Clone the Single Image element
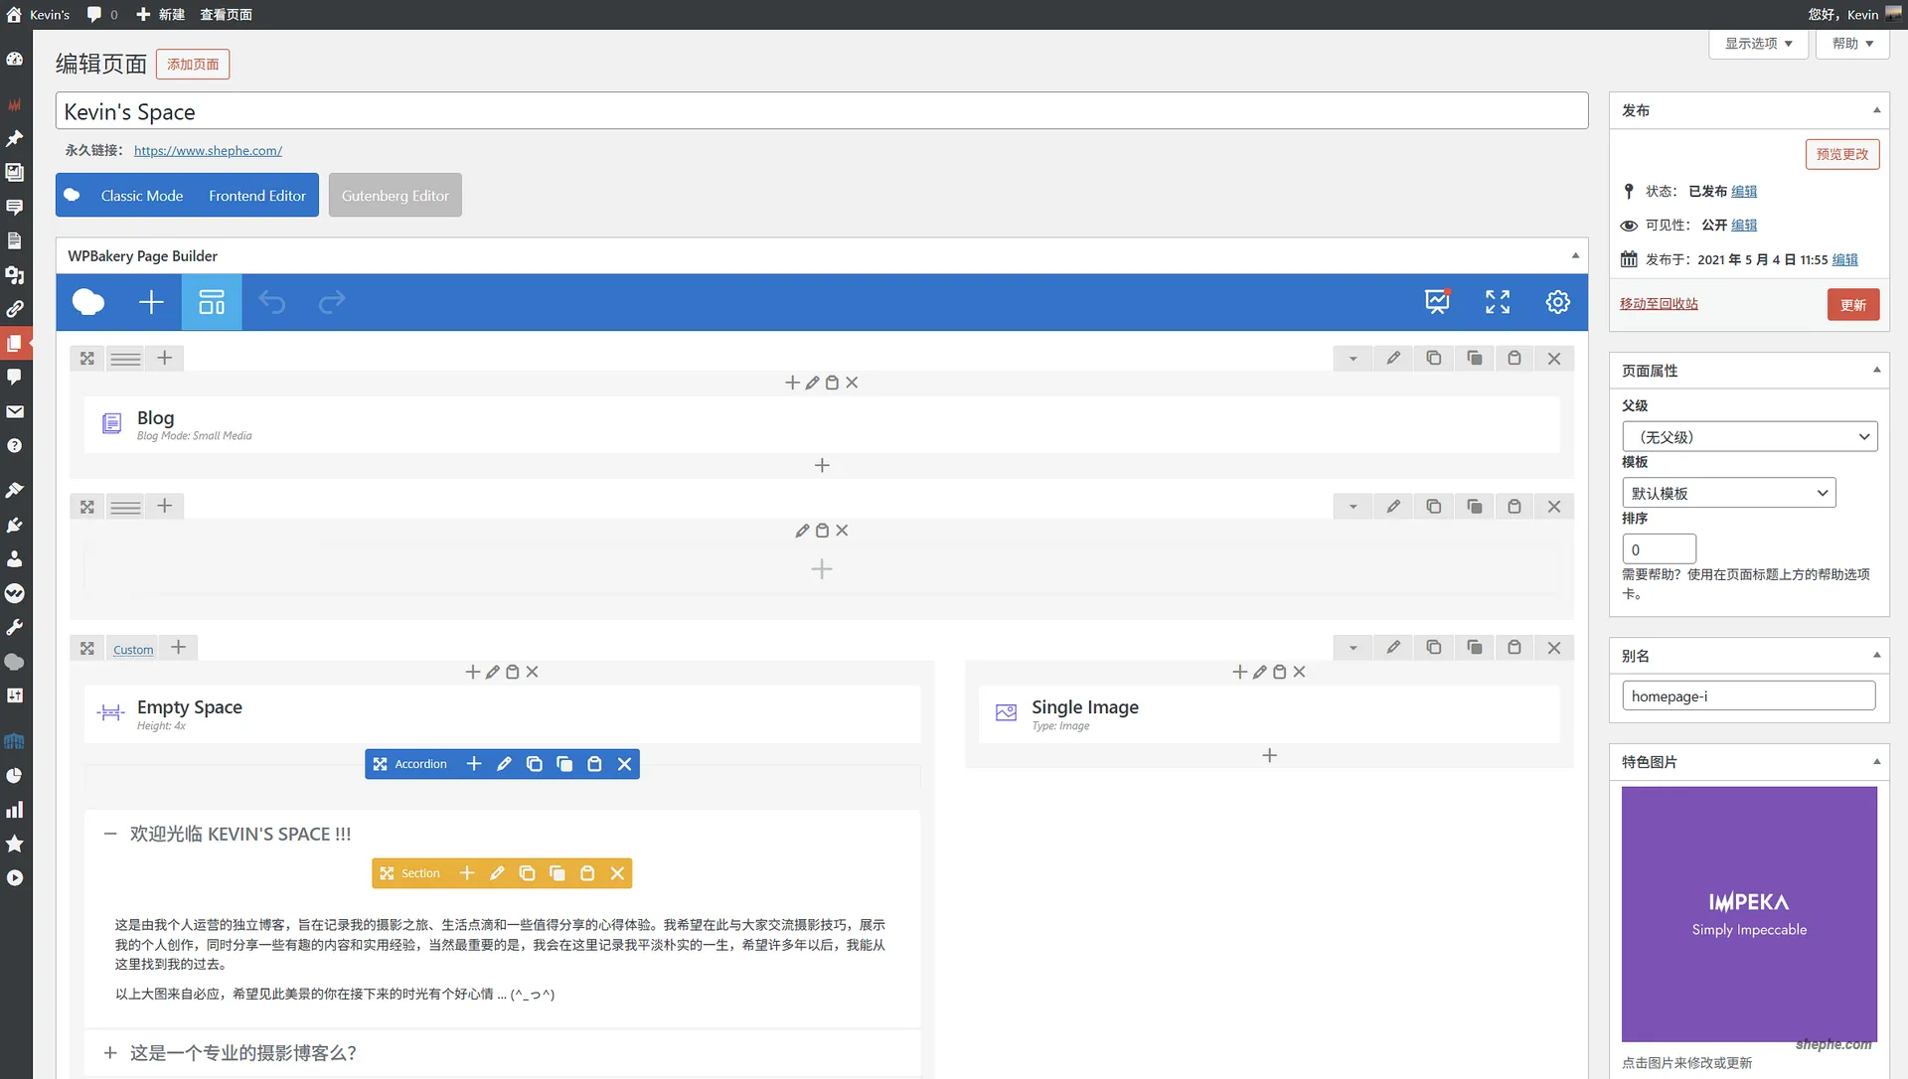The height and width of the screenshot is (1079, 1908). [1280, 672]
